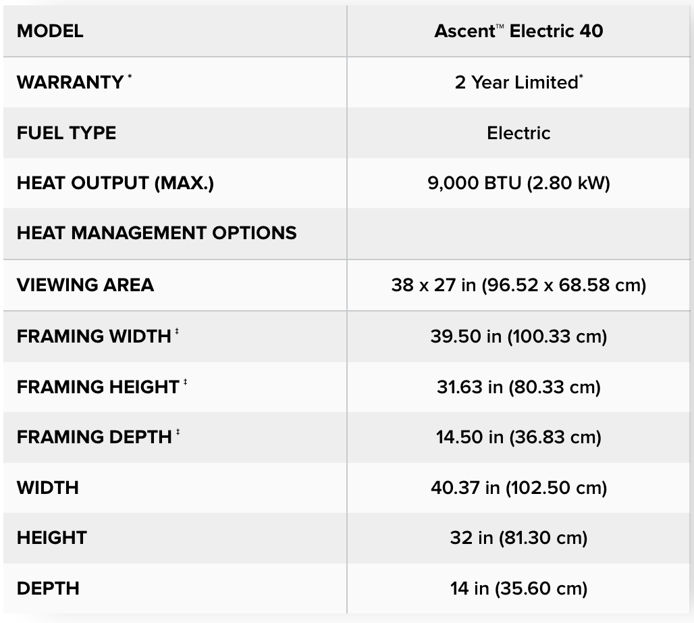Click the 2 Year Limited warranty value
Screen dimensions: 694x623
(x=518, y=82)
